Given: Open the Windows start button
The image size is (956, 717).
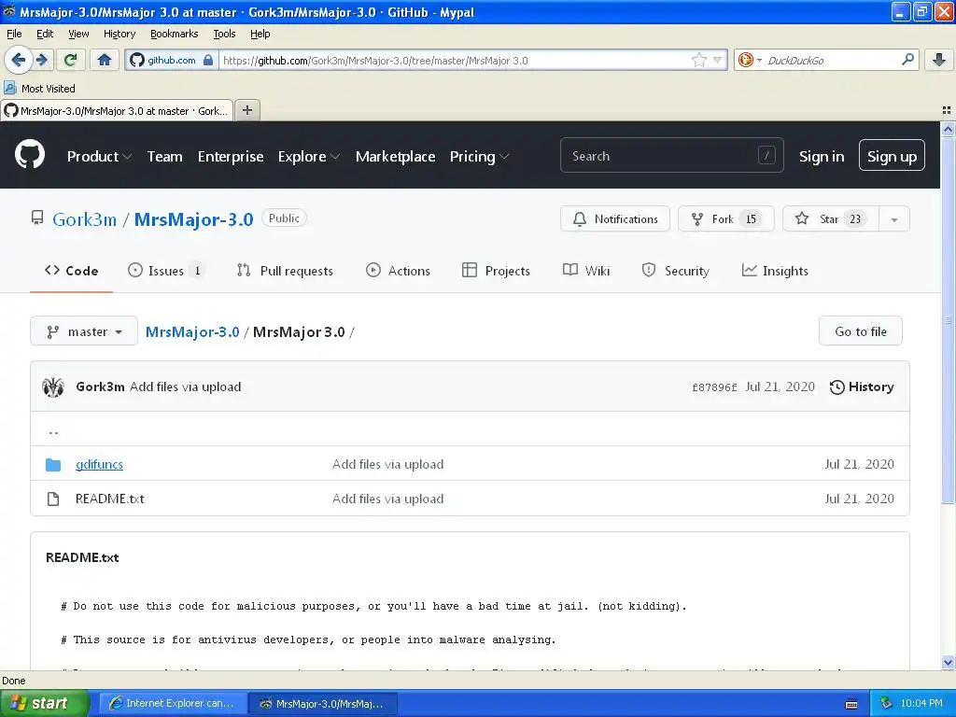Looking at the screenshot, I should pyautogui.click(x=45, y=704).
